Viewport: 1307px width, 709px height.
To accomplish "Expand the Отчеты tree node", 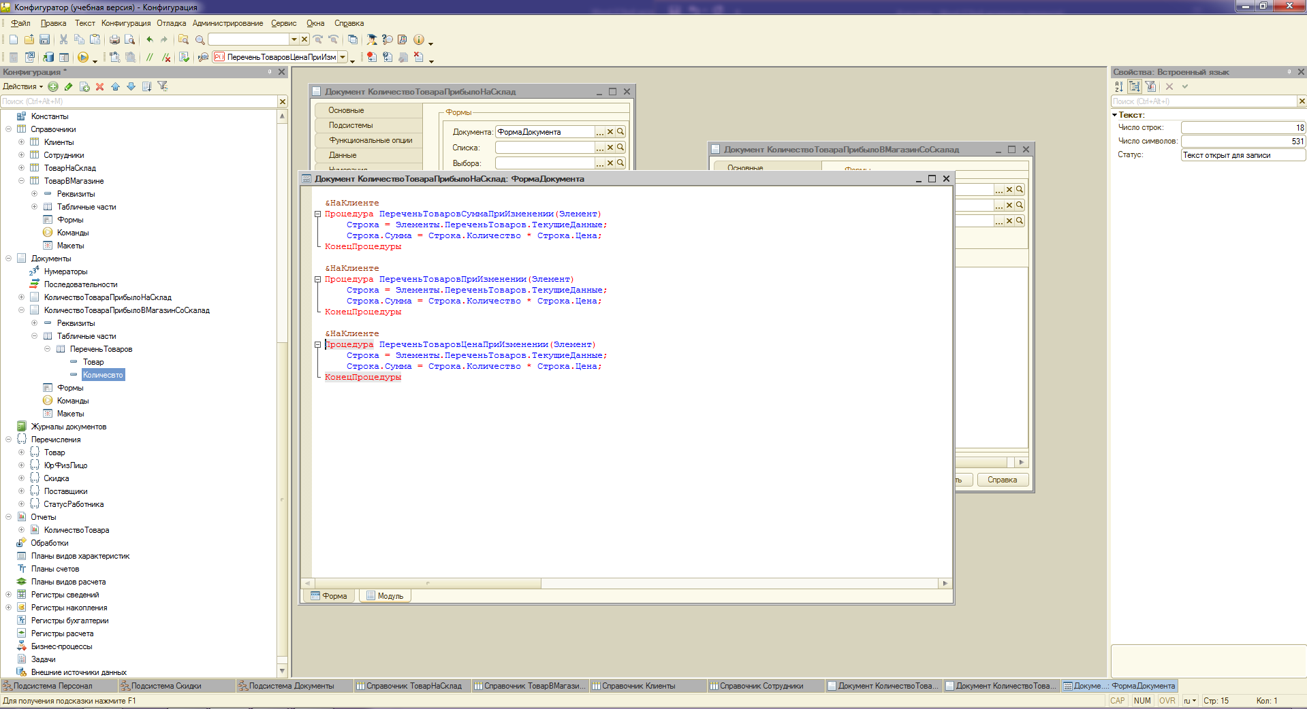I will coord(8,517).
